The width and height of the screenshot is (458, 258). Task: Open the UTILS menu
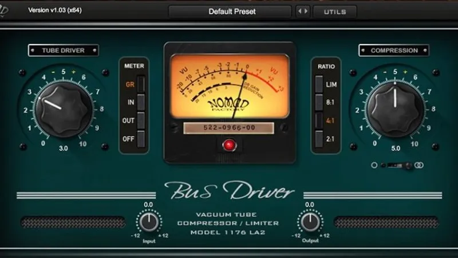[x=335, y=11]
